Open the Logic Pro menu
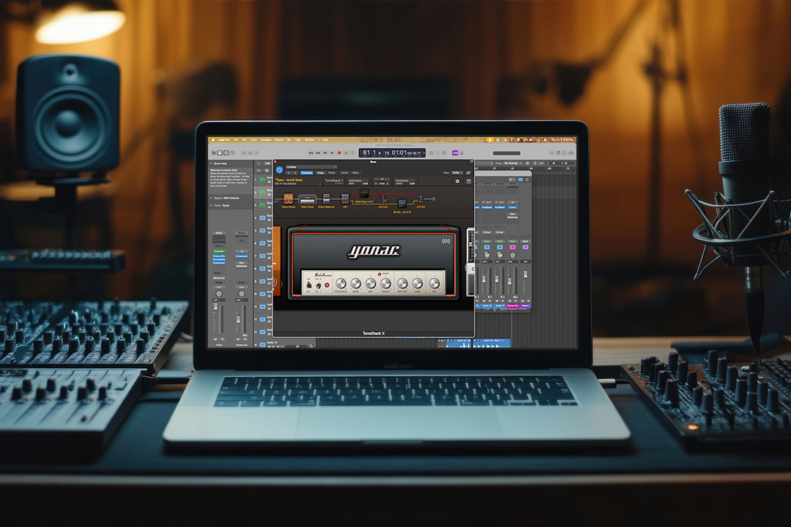 click(224, 140)
